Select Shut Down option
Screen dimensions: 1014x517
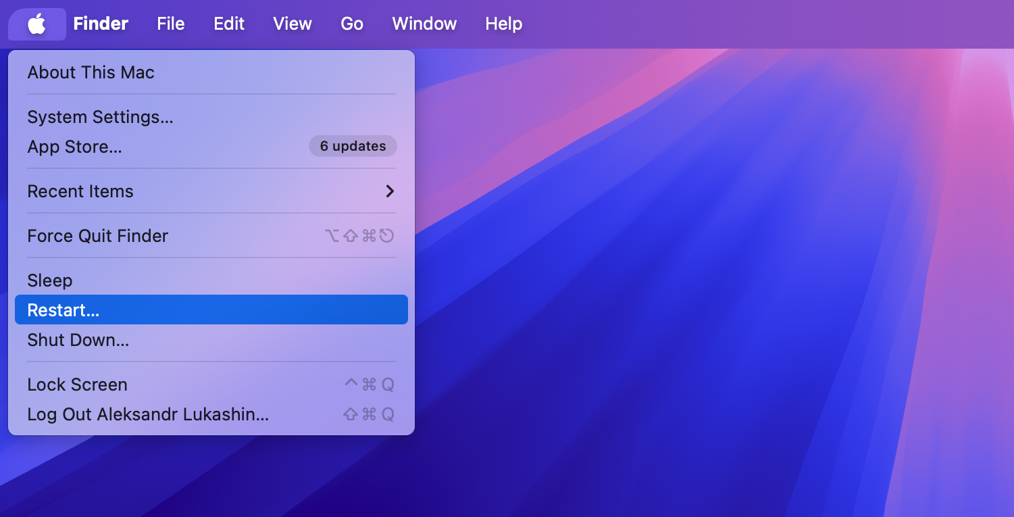click(x=211, y=340)
